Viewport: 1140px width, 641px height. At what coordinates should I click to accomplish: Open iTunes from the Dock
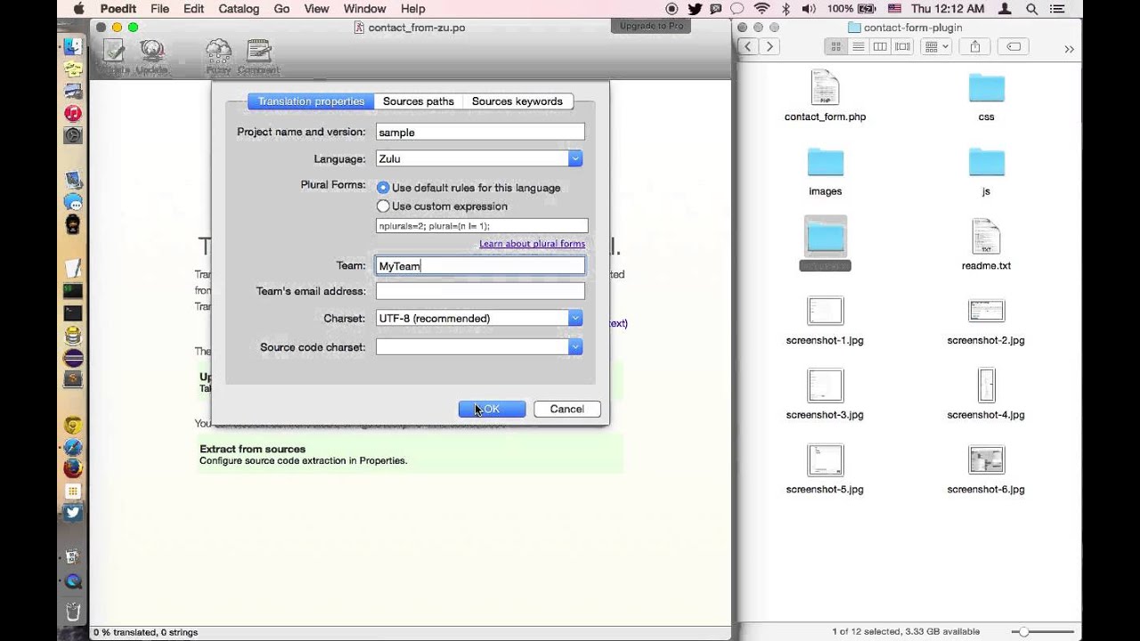tap(73, 114)
